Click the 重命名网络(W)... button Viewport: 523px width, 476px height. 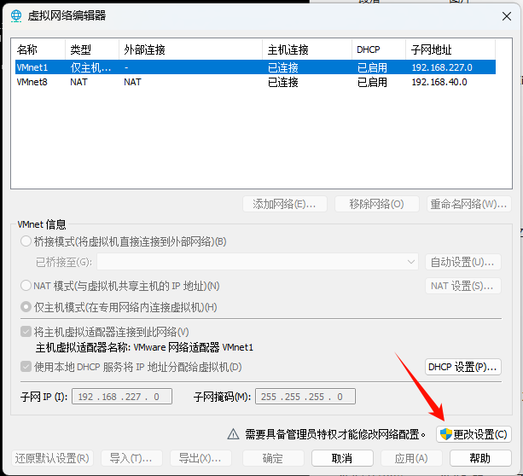(x=469, y=204)
